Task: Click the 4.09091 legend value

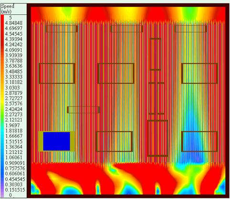Action: [x=14, y=50]
